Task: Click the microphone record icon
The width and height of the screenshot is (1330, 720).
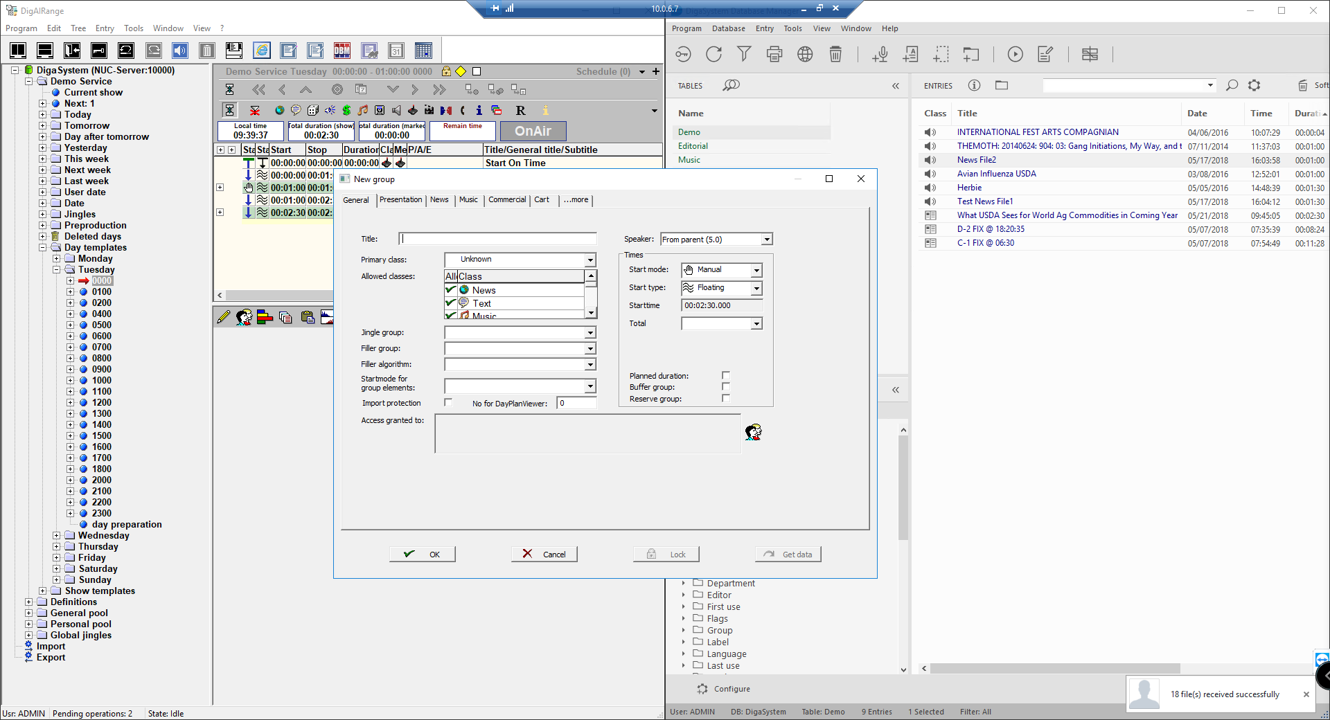Action: (880, 54)
